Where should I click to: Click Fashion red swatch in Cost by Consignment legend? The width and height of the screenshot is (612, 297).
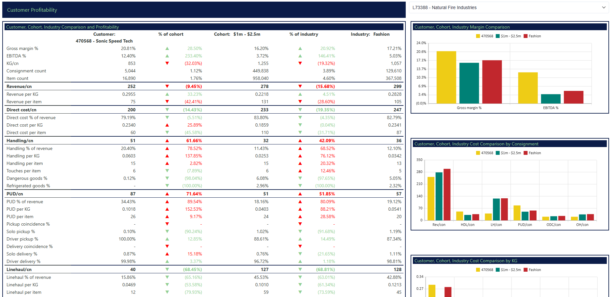point(525,153)
